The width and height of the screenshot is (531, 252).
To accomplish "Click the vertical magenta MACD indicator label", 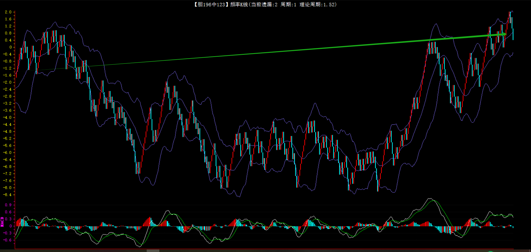I will [x=2, y=222].
